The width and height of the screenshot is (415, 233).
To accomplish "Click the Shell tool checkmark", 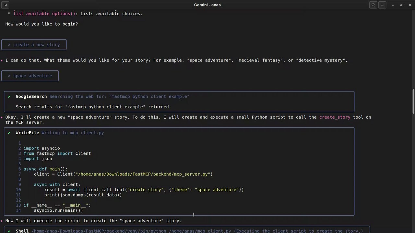I will (x=9, y=231).
